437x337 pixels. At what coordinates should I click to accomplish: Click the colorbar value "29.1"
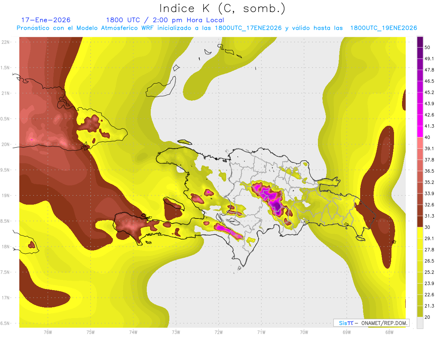point(429,238)
